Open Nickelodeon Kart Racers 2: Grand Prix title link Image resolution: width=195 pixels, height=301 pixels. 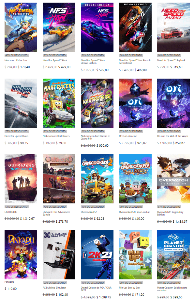coord(95,137)
